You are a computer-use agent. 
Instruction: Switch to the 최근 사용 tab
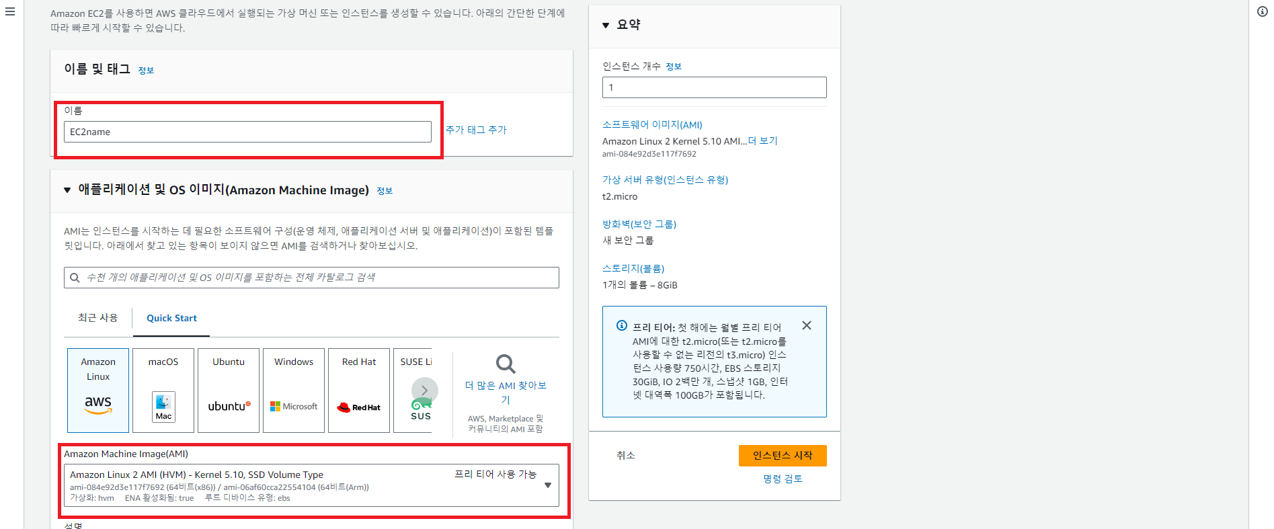[98, 318]
